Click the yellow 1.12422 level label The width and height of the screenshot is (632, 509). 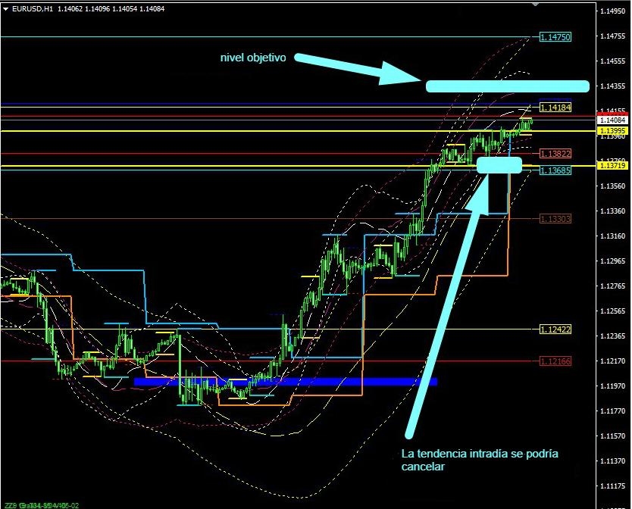[x=555, y=329]
